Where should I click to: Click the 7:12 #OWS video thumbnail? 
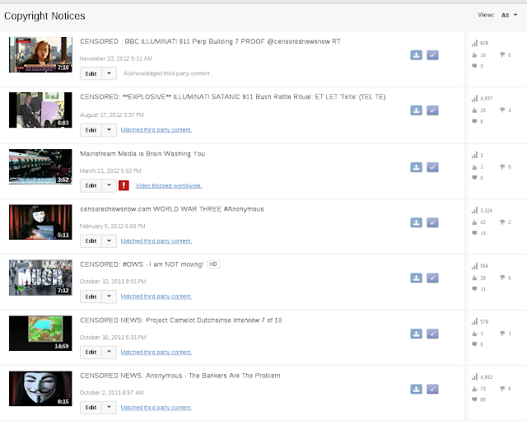[x=40, y=278]
